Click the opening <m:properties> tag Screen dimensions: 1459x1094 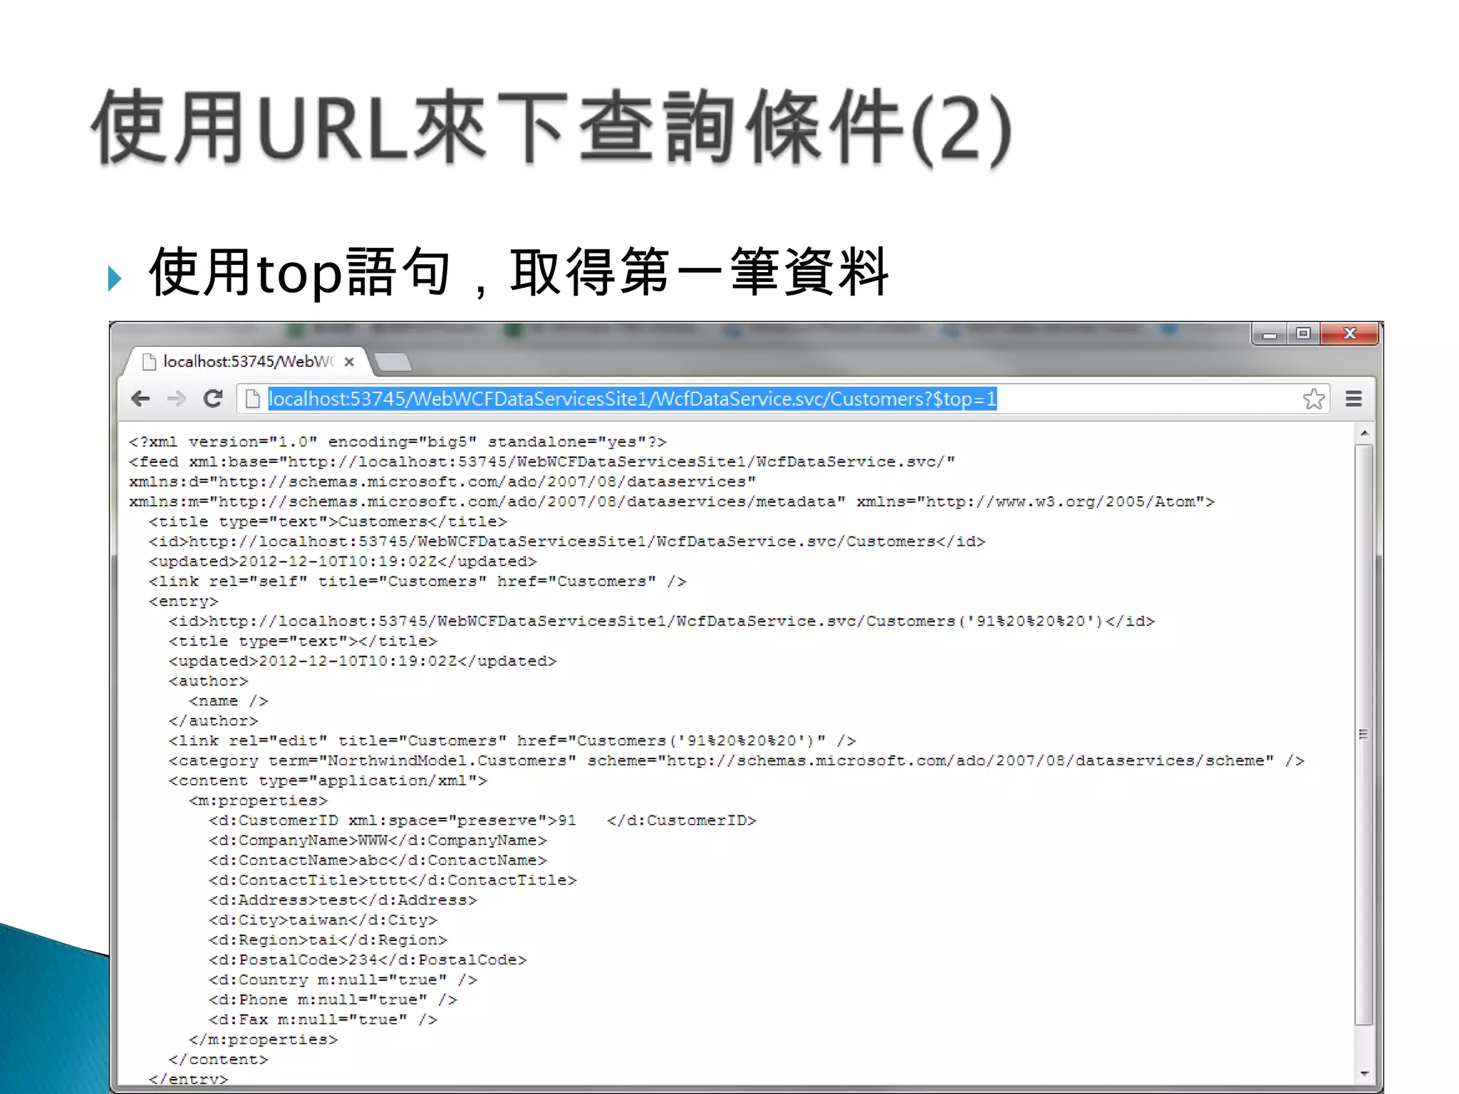click(258, 801)
